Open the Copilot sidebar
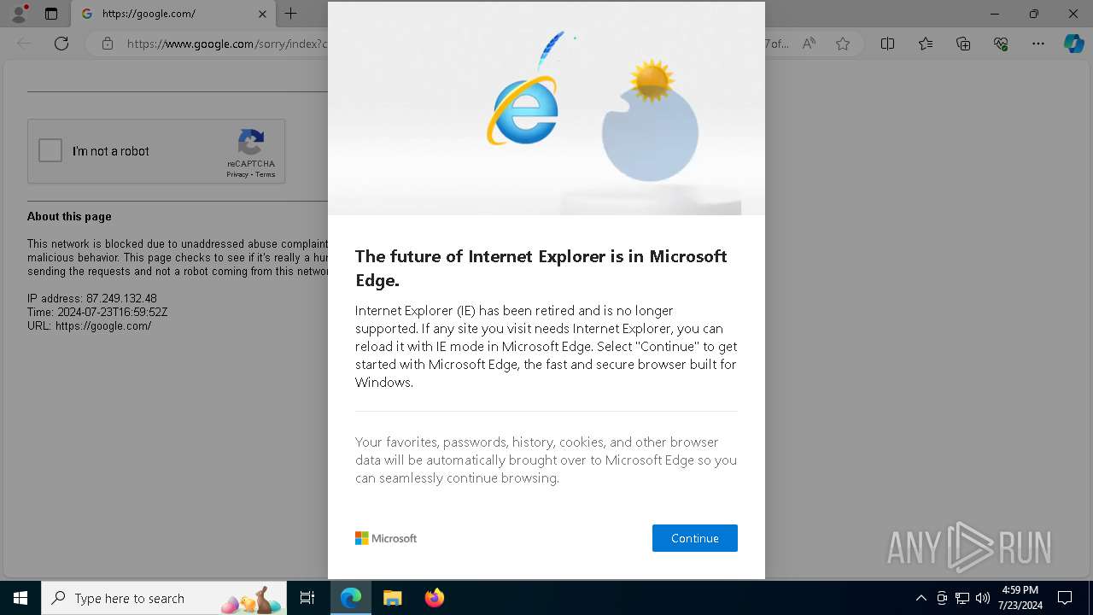 (1073, 44)
